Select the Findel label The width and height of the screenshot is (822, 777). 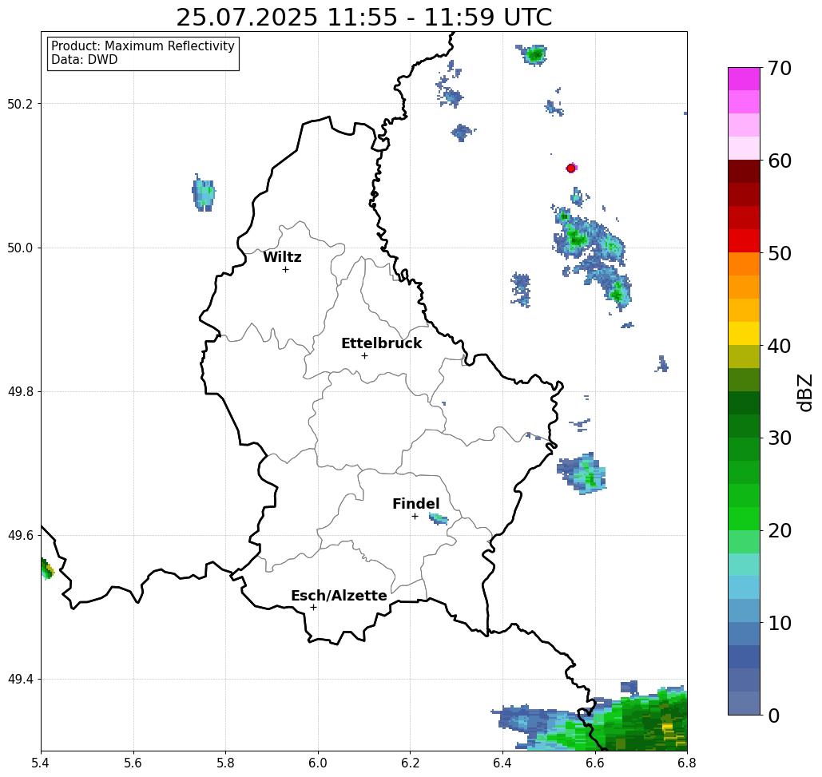[x=415, y=504]
